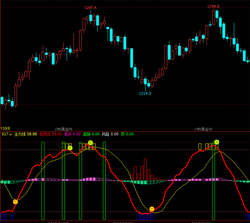250x223 pixels.
Task: Click the CMX黄金06 contract marker
Action: [64, 129]
